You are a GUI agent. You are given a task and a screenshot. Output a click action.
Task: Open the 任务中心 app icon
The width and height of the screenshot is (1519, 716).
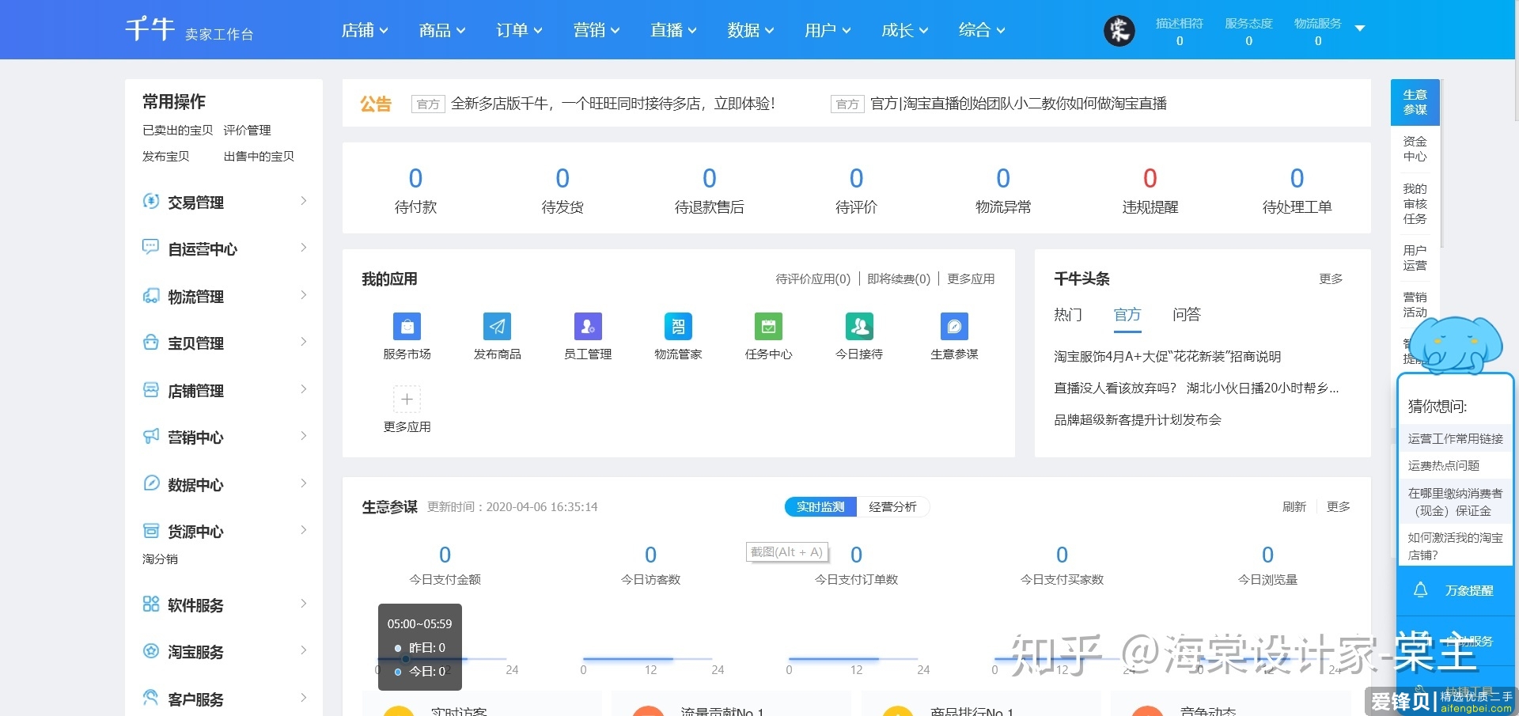[x=768, y=326]
